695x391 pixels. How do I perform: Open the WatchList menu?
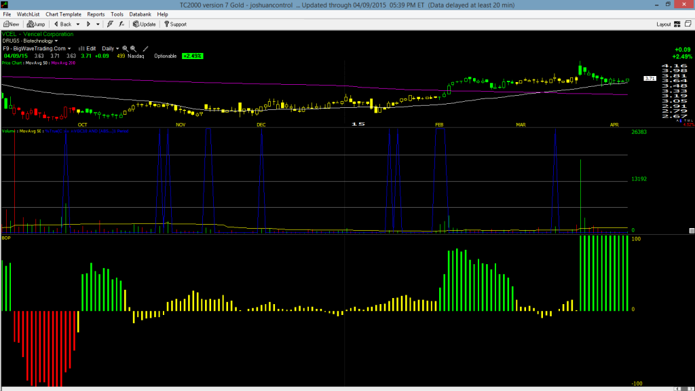tap(28, 14)
